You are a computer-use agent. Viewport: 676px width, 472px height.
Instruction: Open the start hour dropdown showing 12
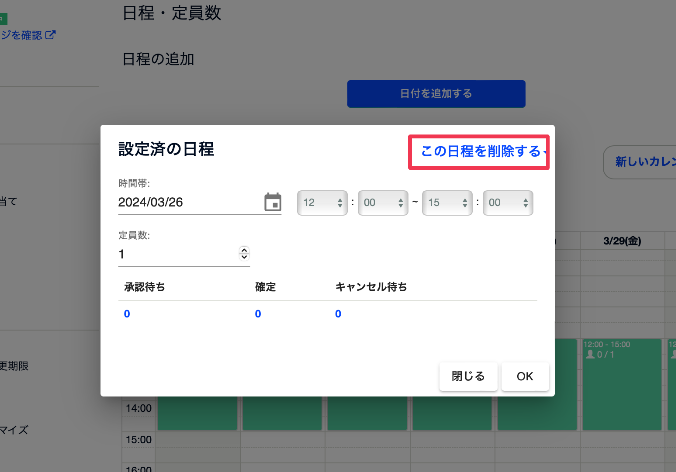322,203
